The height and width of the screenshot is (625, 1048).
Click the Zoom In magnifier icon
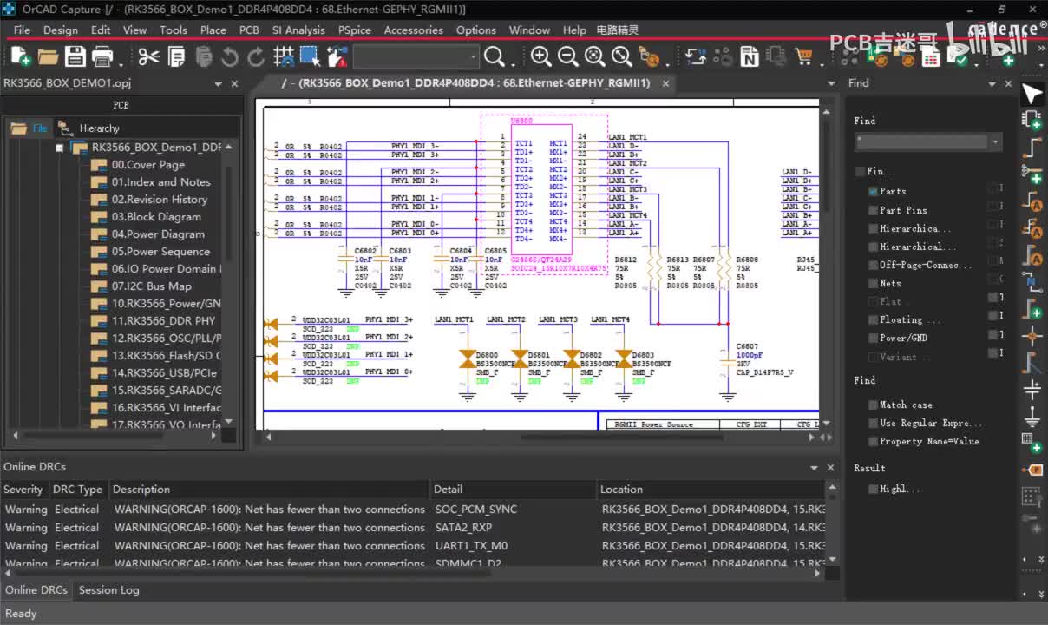coord(540,57)
